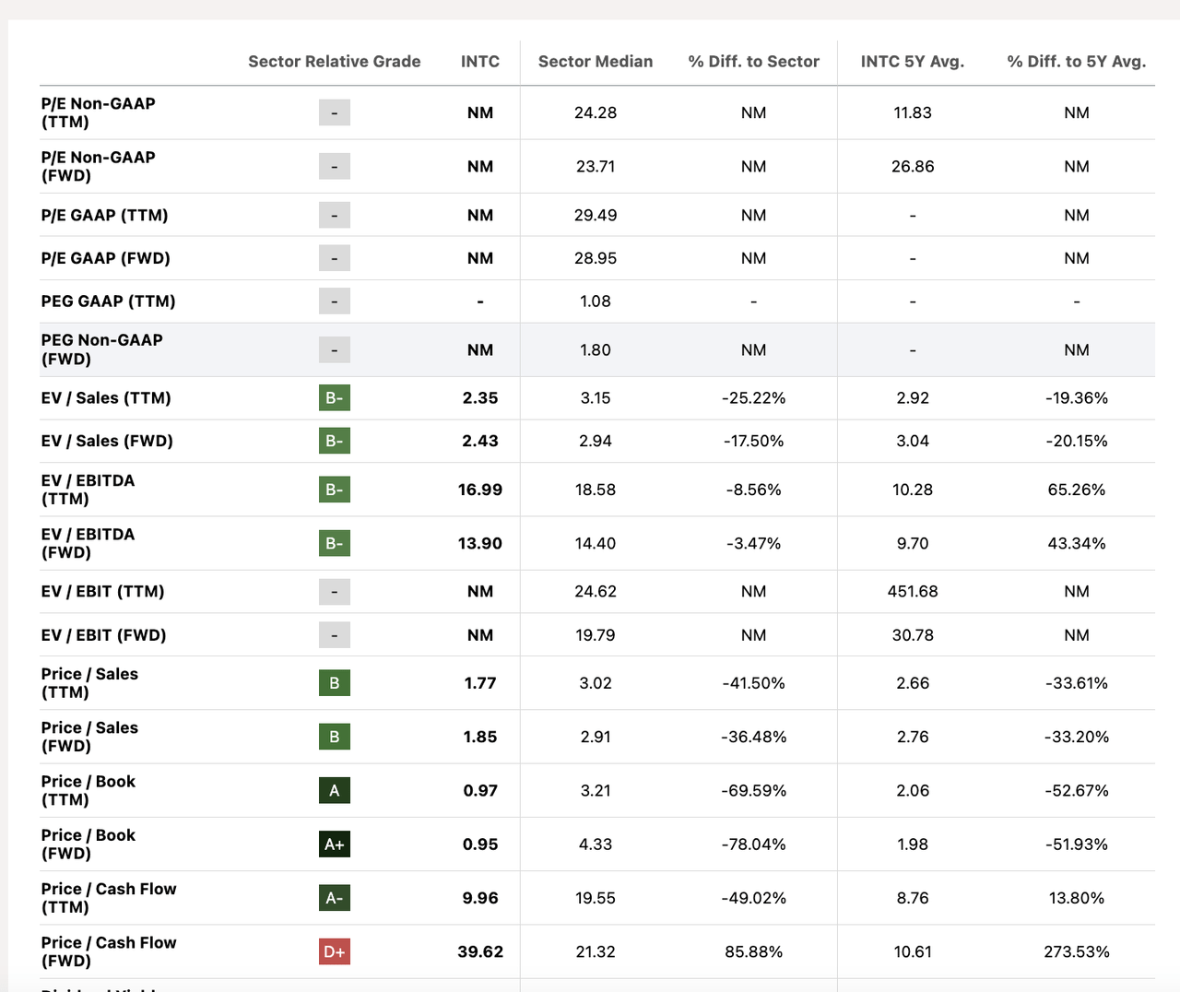Click the A+ grade badge for Price / Book (FWD)
1180x992 pixels.
pos(334,844)
